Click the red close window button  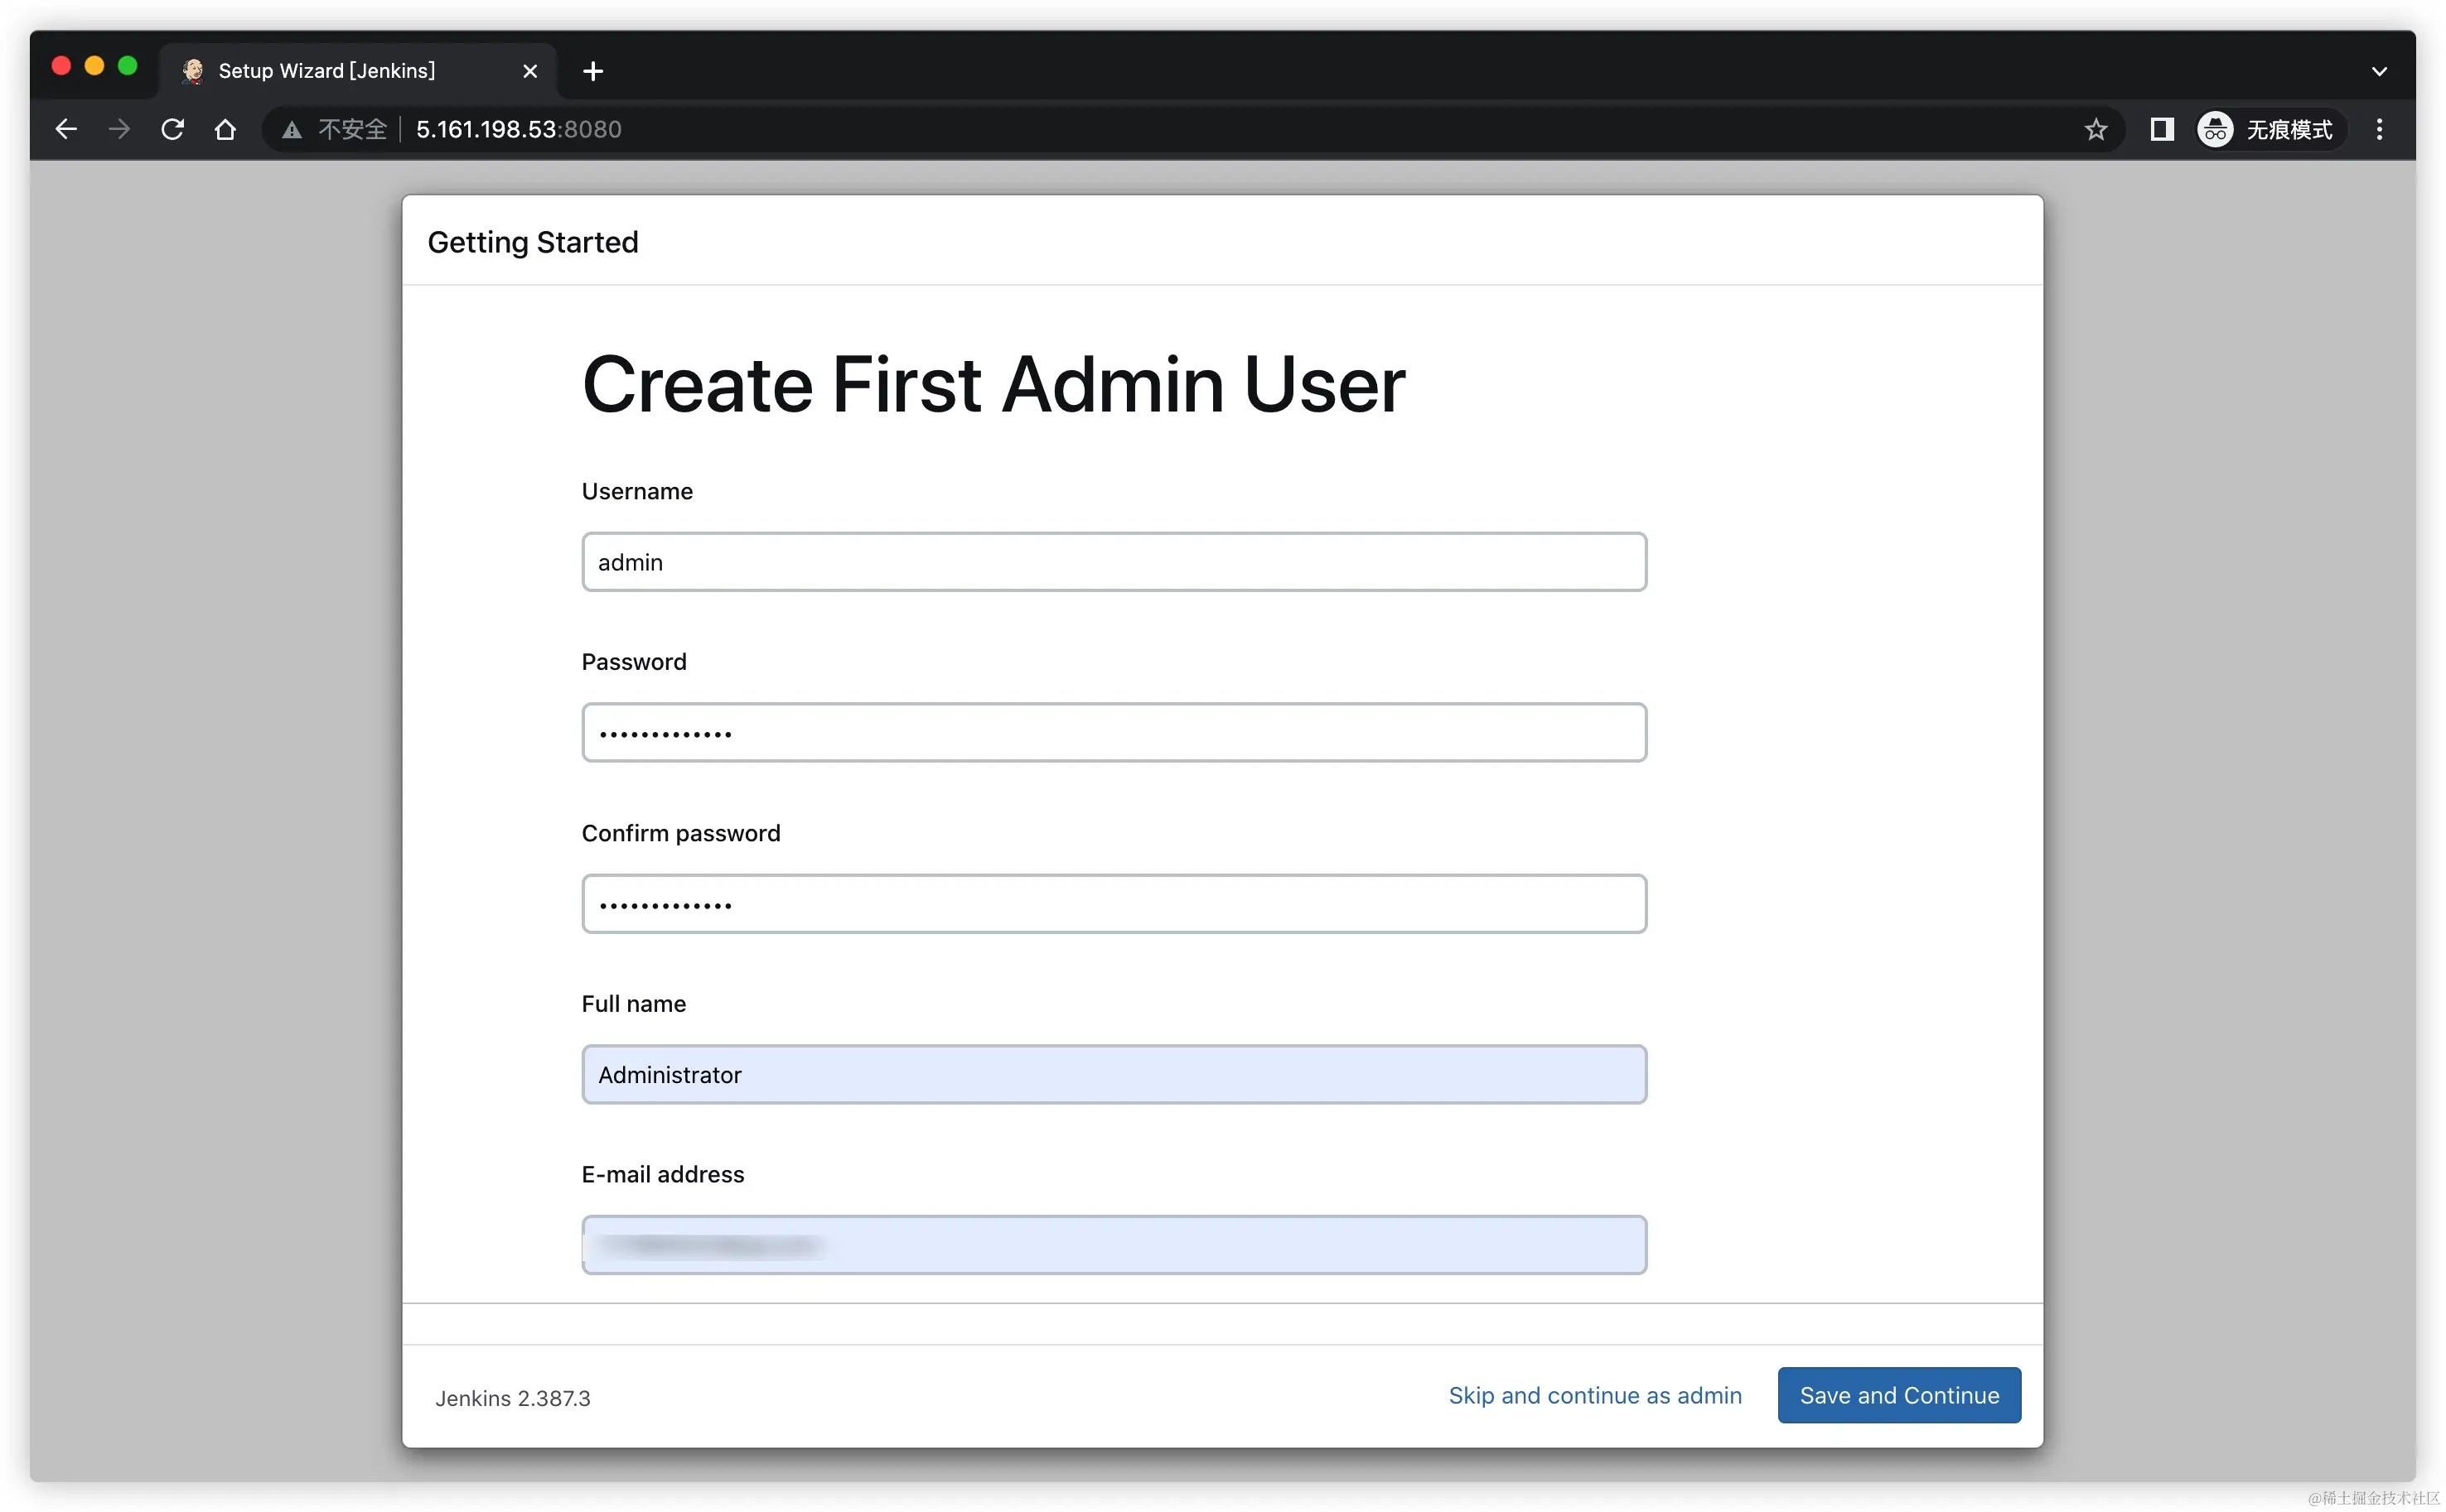pyautogui.click(x=61, y=66)
